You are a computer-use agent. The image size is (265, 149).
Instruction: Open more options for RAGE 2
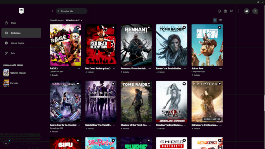(x=79, y=69)
